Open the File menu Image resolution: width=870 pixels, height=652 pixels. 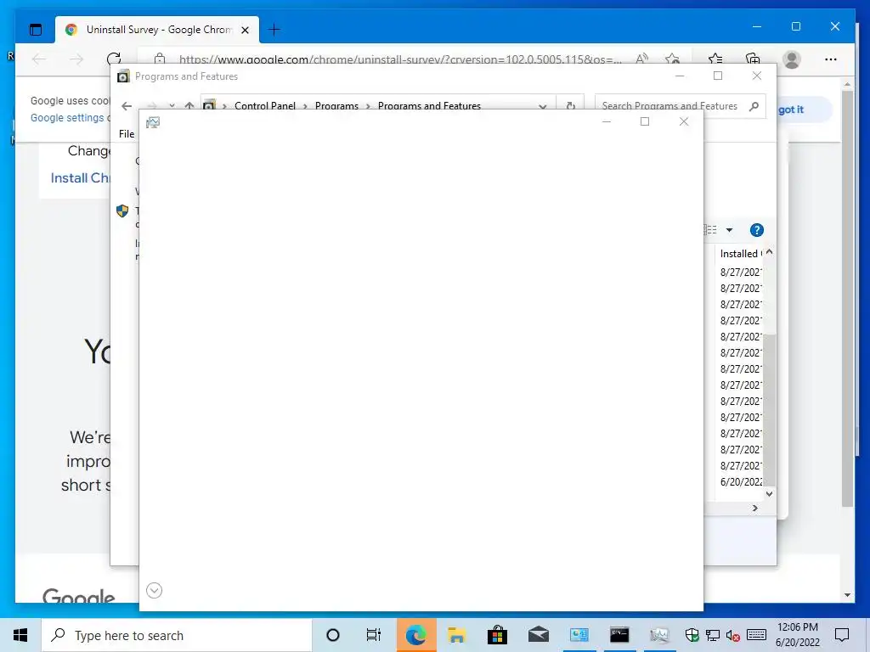[x=127, y=133]
